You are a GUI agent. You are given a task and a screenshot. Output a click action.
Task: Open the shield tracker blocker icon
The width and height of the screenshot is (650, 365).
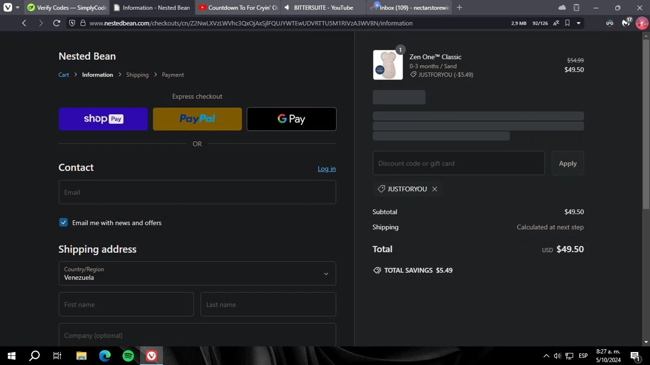tap(72, 23)
